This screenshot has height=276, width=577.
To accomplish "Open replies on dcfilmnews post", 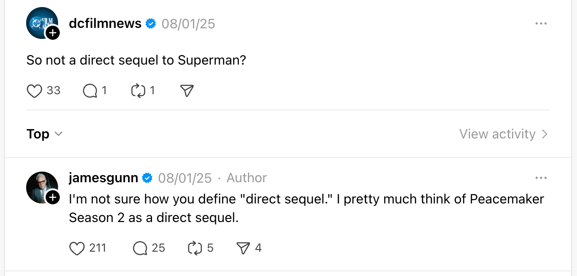I will (x=90, y=91).
